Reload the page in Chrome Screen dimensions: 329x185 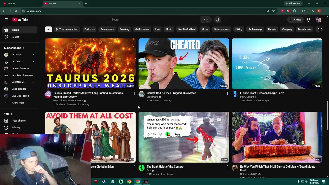click(x=16, y=11)
